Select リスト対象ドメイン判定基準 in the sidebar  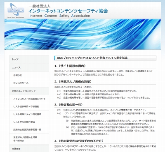[x=29, y=114]
